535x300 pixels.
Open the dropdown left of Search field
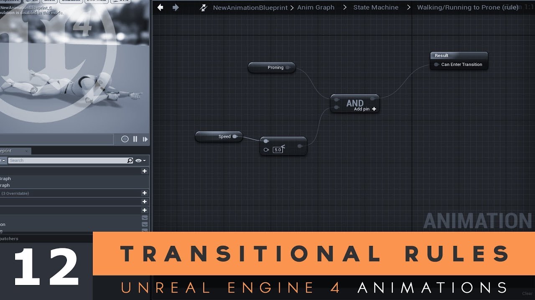pyautogui.click(x=3, y=160)
